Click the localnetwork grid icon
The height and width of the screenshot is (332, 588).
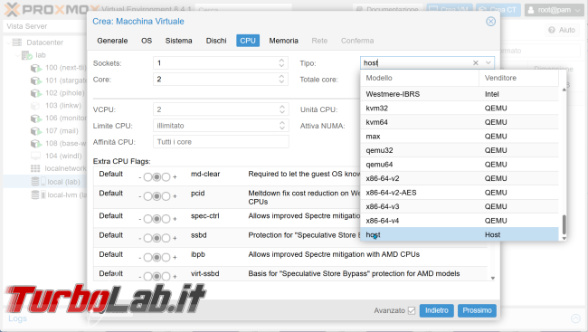[35, 168]
